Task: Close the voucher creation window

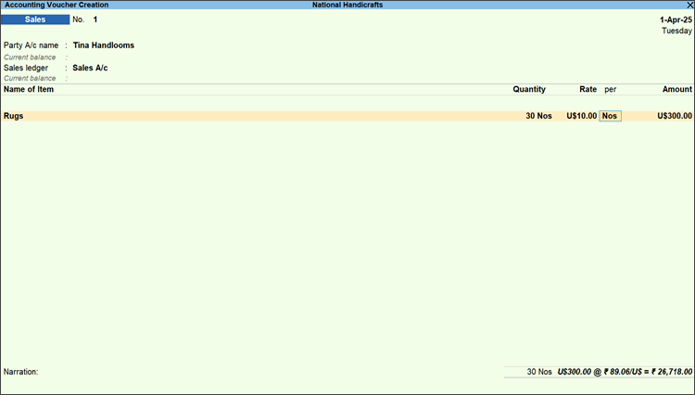Action: (689, 6)
